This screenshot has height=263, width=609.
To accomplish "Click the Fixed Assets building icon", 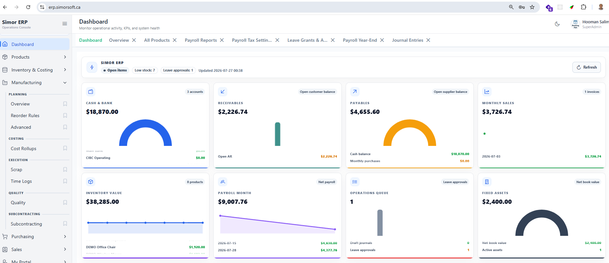I will (487, 182).
